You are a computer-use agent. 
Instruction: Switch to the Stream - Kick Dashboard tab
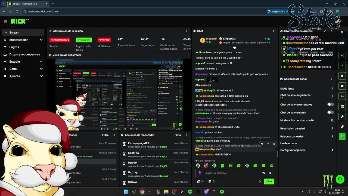(x=28, y=4)
